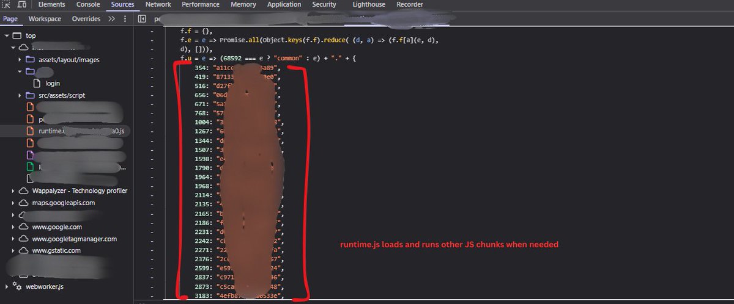Click the cloud icon beside maps.googleapis.com
Image resolution: width=734 pixels, height=304 pixels.
24,203
